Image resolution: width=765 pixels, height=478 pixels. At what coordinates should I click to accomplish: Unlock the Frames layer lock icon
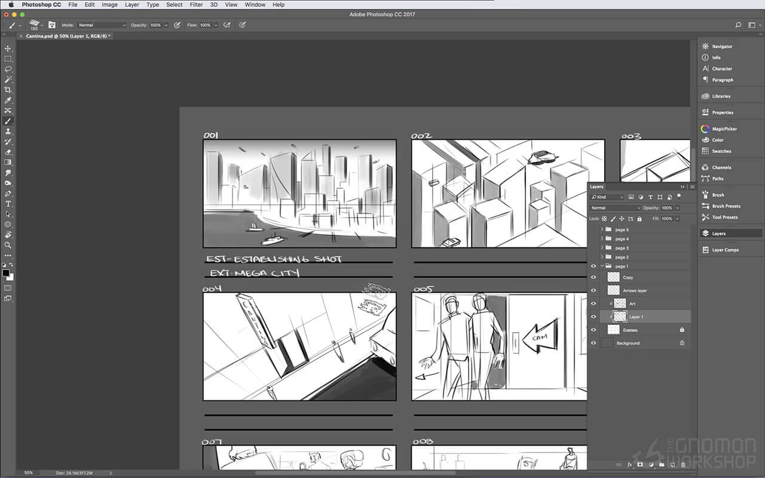(x=683, y=329)
